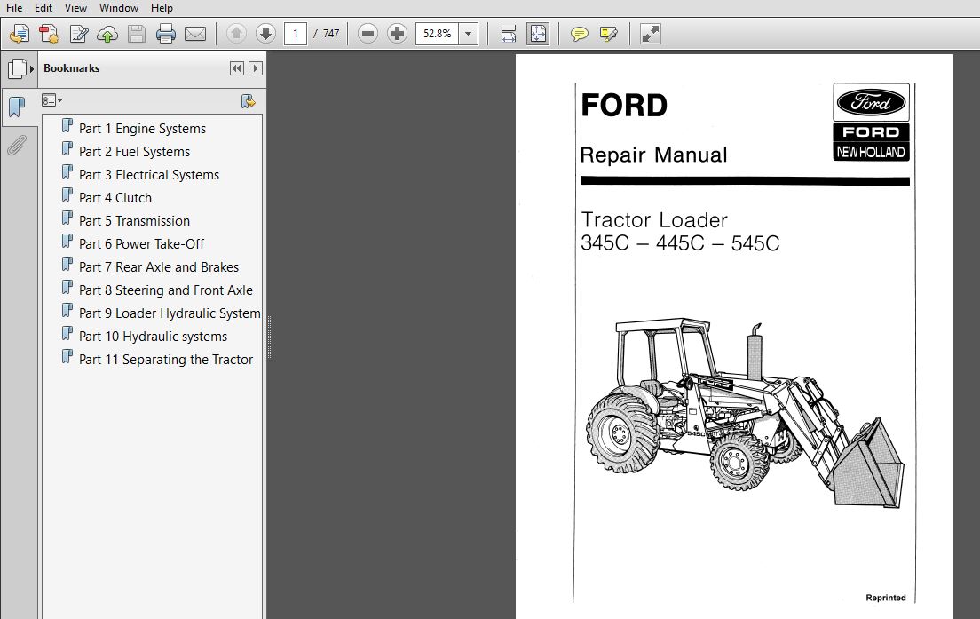Open the Window menu
The height and width of the screenshot is (619, 980).
pyautogui.click(x=119, y=7)
